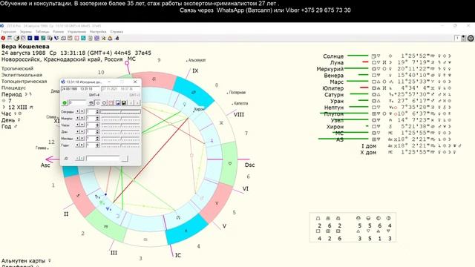Click the Солнце row in planet table
475x267 pixels.
pyautogui.click(x=387, y=56)
